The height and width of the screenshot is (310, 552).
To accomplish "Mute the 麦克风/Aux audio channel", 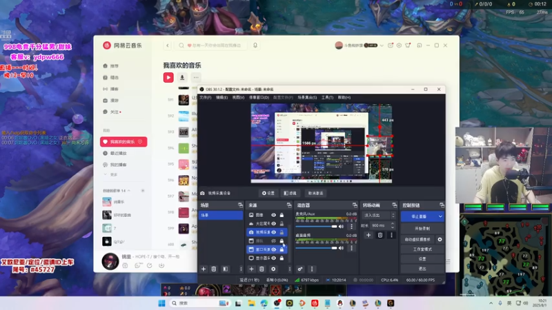I will click(x=341, y=227).
